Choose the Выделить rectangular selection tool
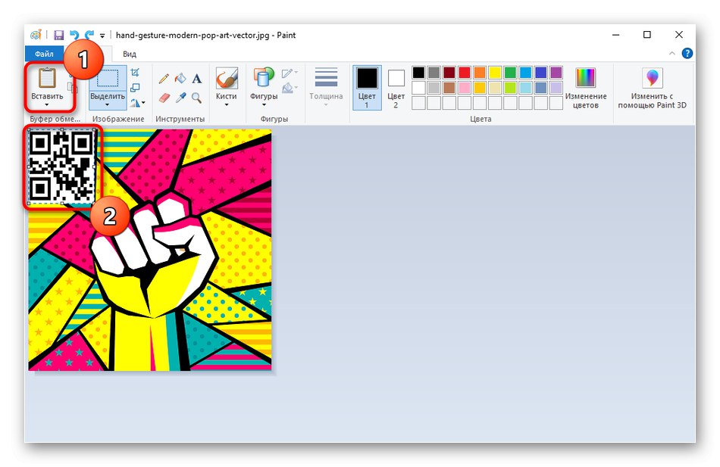720x467 pixels. (108, 79)
